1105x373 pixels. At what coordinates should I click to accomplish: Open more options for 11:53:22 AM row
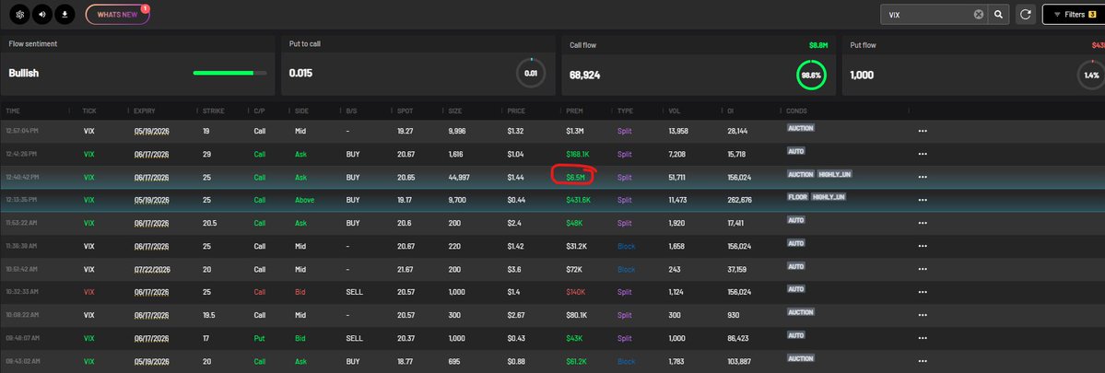pos(923,223)
